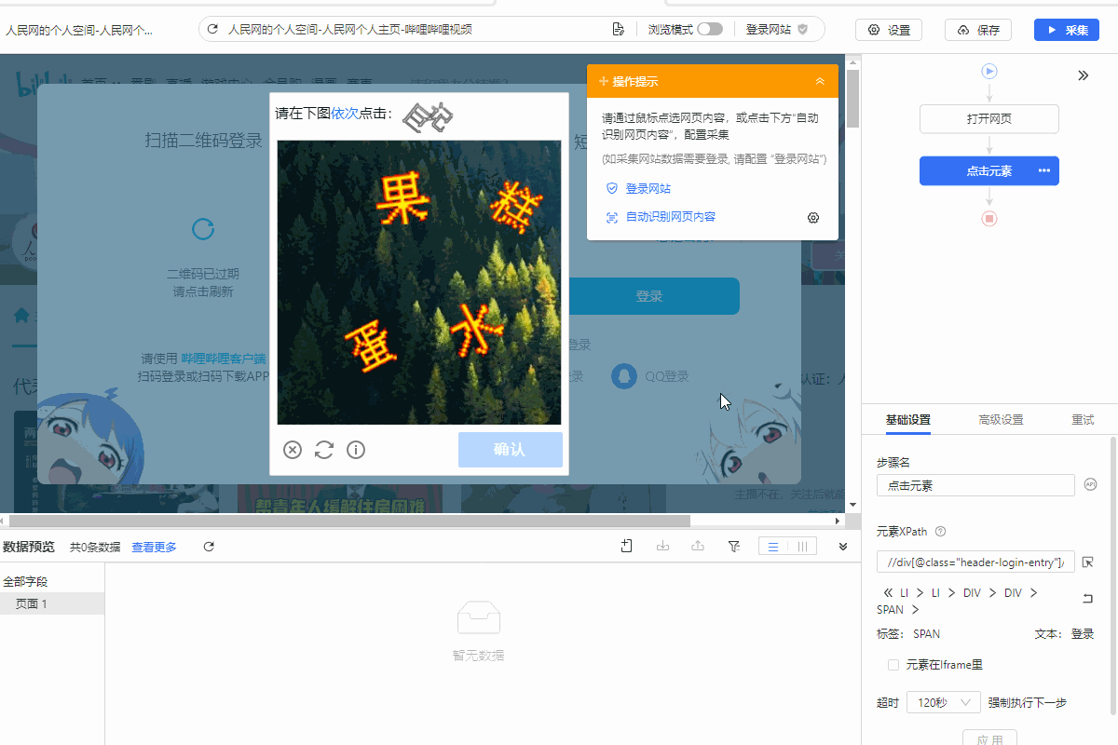Click the import data icon
The height and width of the screenshot is (745, 1118).
pyautogui.click(x=663, y=547)
